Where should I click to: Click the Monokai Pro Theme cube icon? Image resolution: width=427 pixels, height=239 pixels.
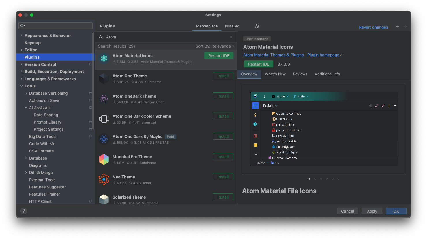pos(104,159)
